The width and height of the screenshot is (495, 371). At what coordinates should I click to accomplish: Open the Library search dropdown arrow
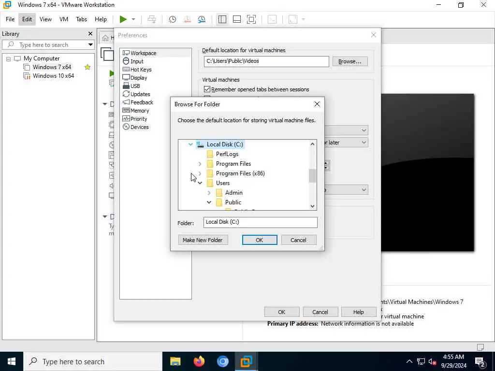click(x=90, y=44)
